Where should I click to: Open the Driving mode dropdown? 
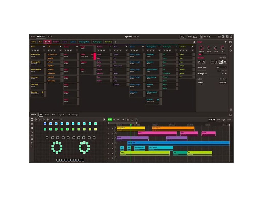click(x=222, y=67)
